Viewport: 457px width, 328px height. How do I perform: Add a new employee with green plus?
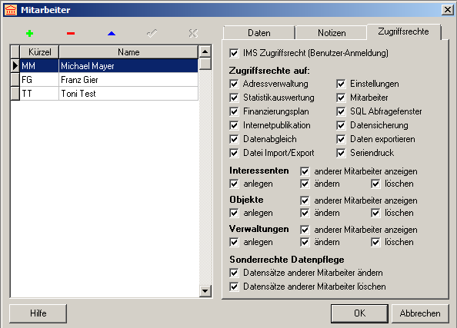[x=29, y=34]
